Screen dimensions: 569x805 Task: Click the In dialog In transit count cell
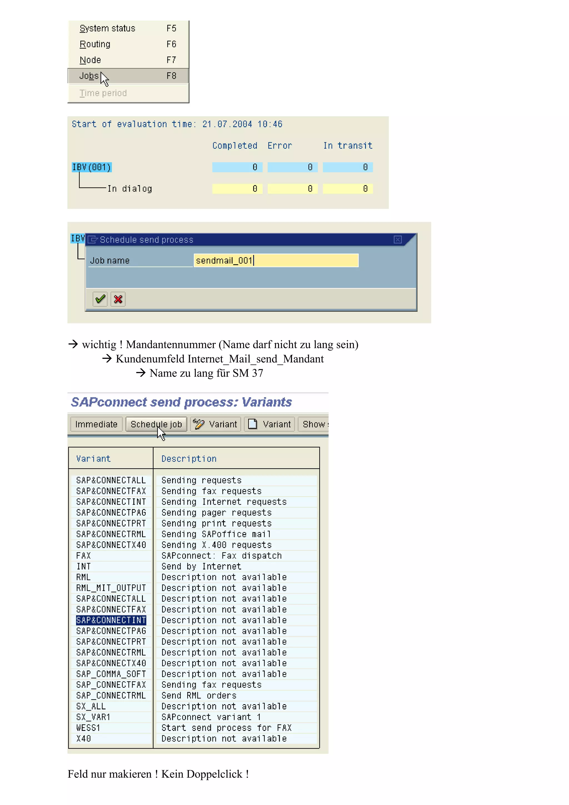(348, 189)
